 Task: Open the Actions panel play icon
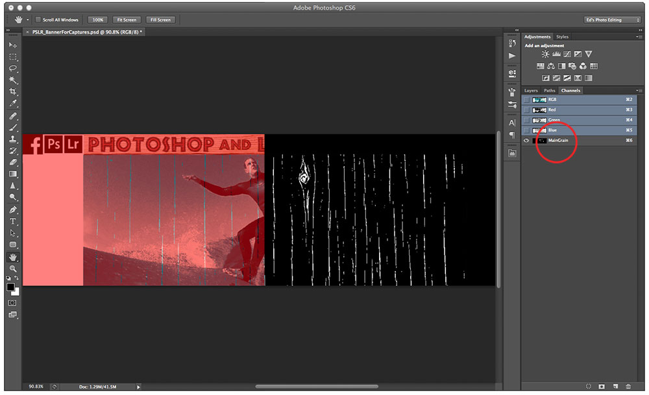point(512,55)
